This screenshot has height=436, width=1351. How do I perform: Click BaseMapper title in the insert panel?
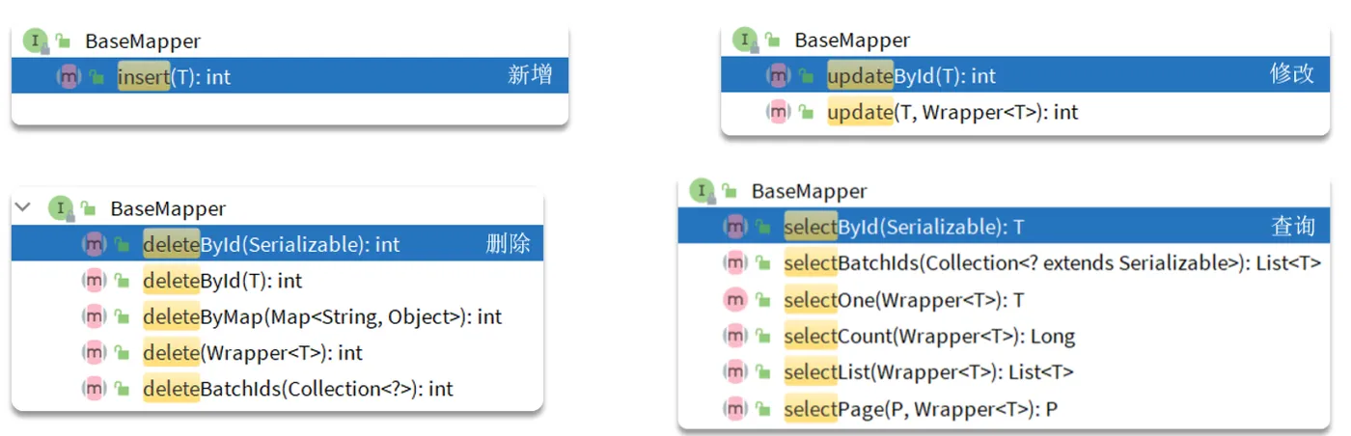(143, 41)
